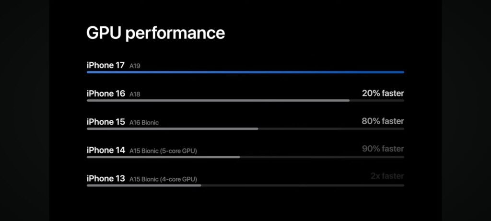Click the iPhone 13 gray performance bar

tap(144, 186)
